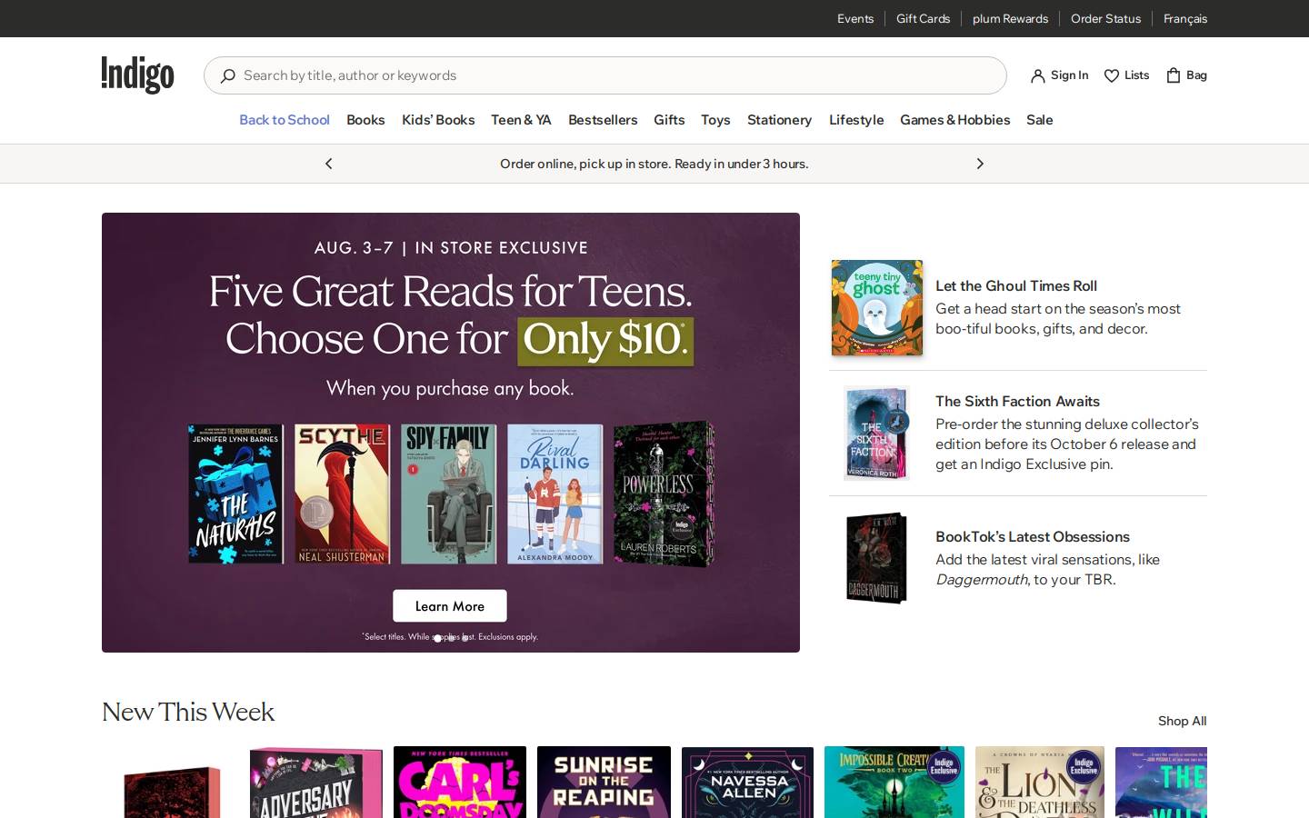Open the Back to School menu

click(285, 120)
